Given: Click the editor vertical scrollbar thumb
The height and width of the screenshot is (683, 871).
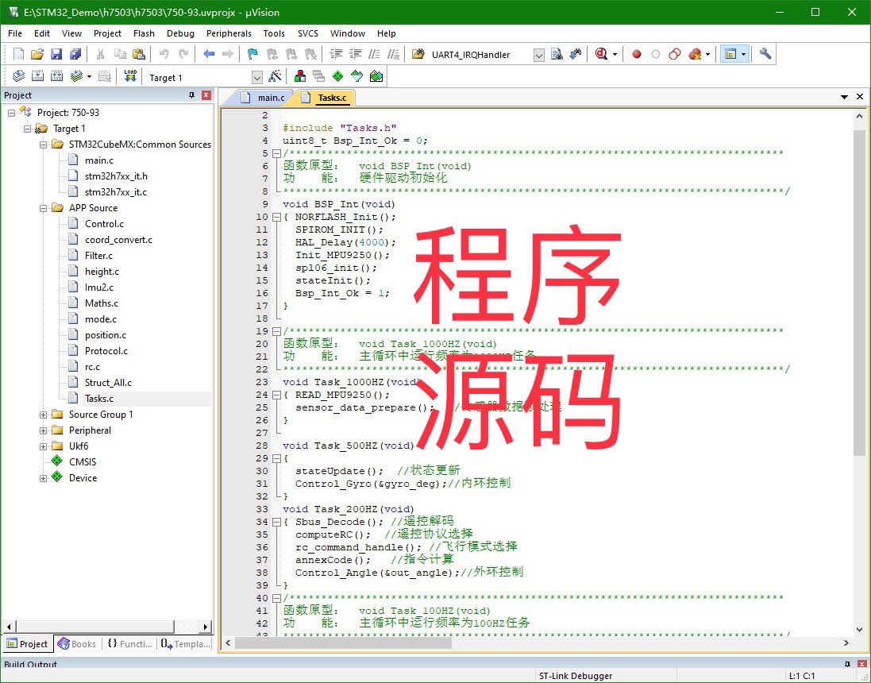Looking at the screenshot, I should click(x=859, y=293).
